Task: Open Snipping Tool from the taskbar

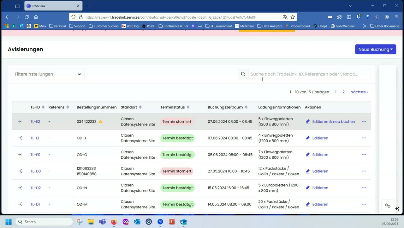Action: (80, 222)
